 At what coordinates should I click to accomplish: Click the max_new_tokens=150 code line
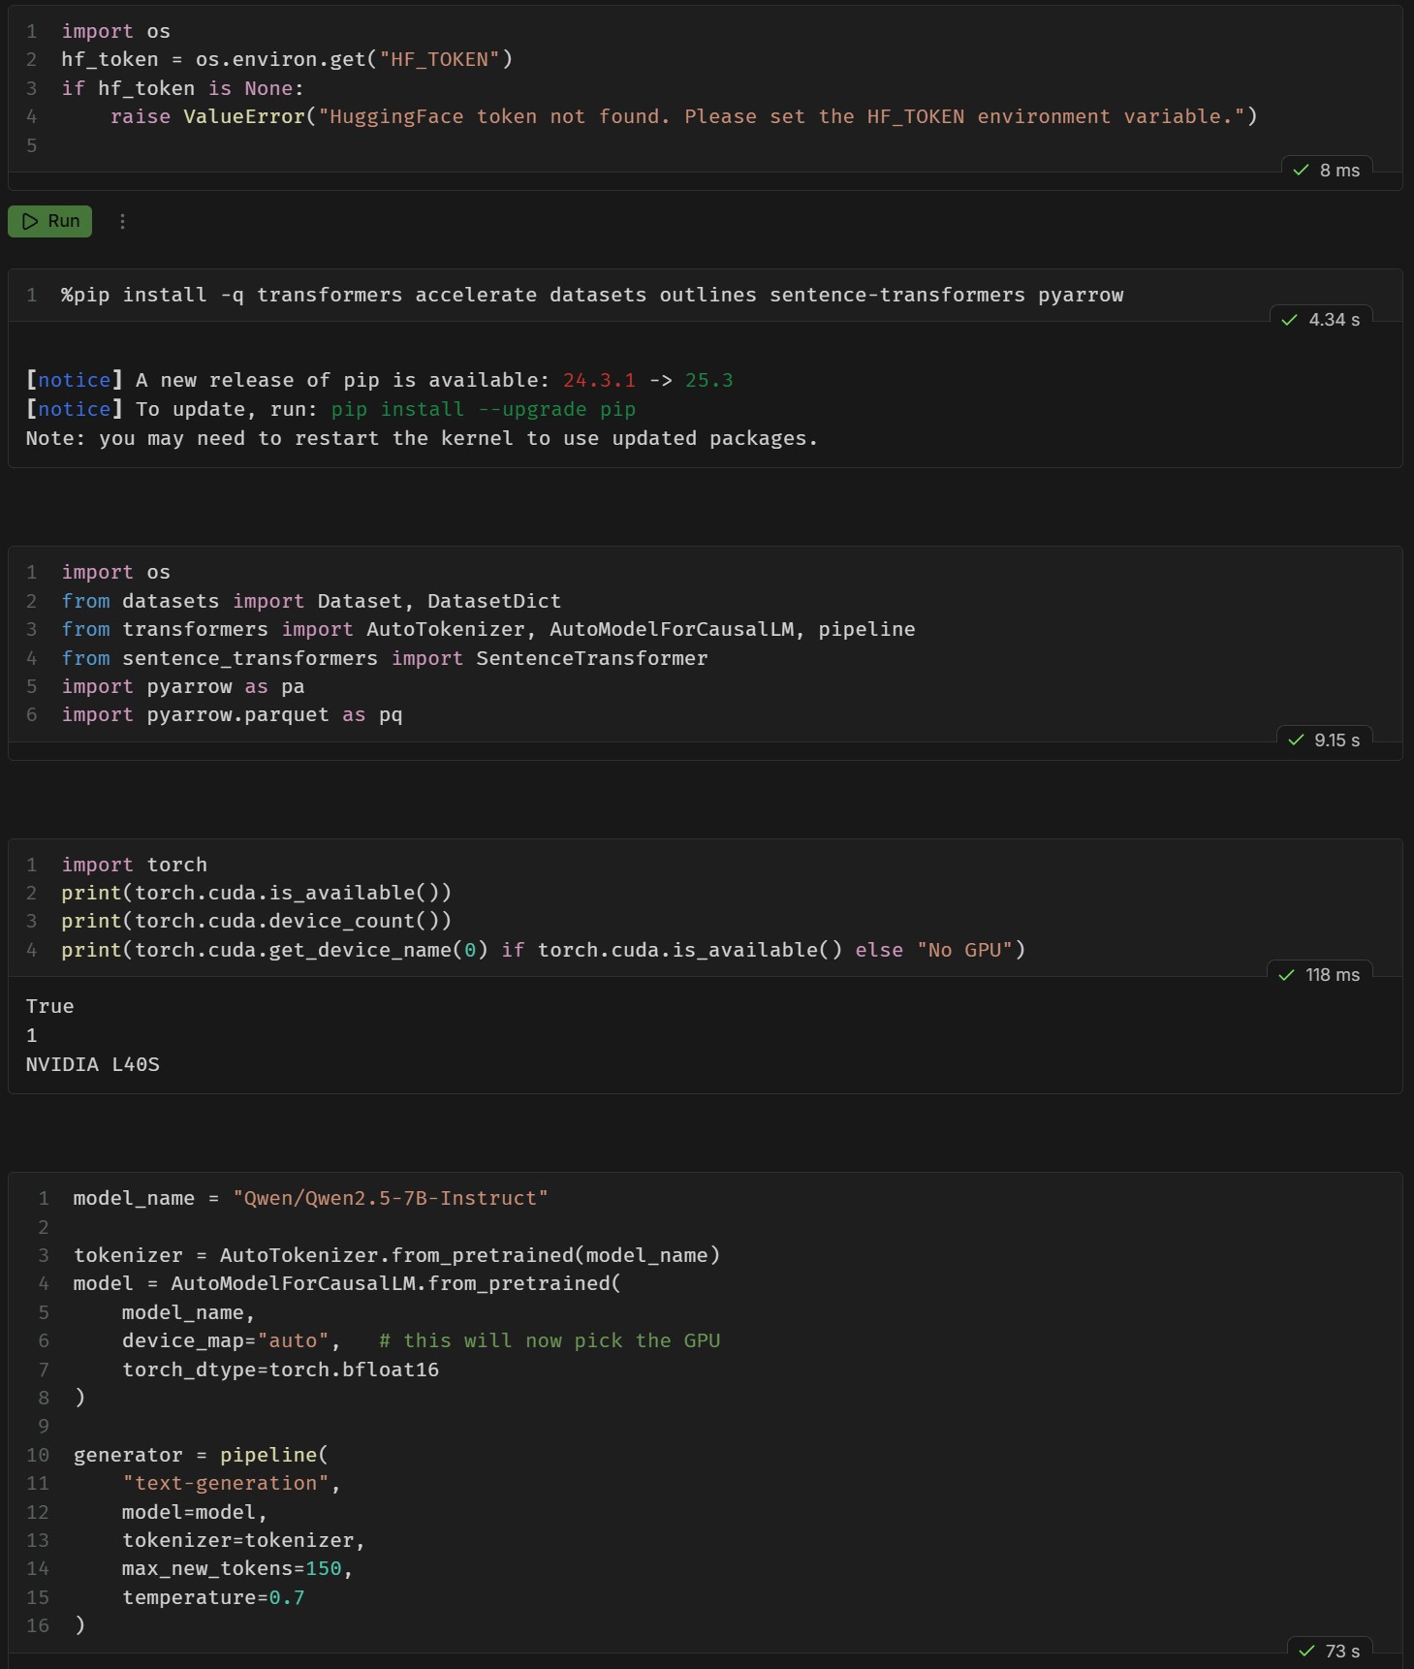(x=237, y=1568)
